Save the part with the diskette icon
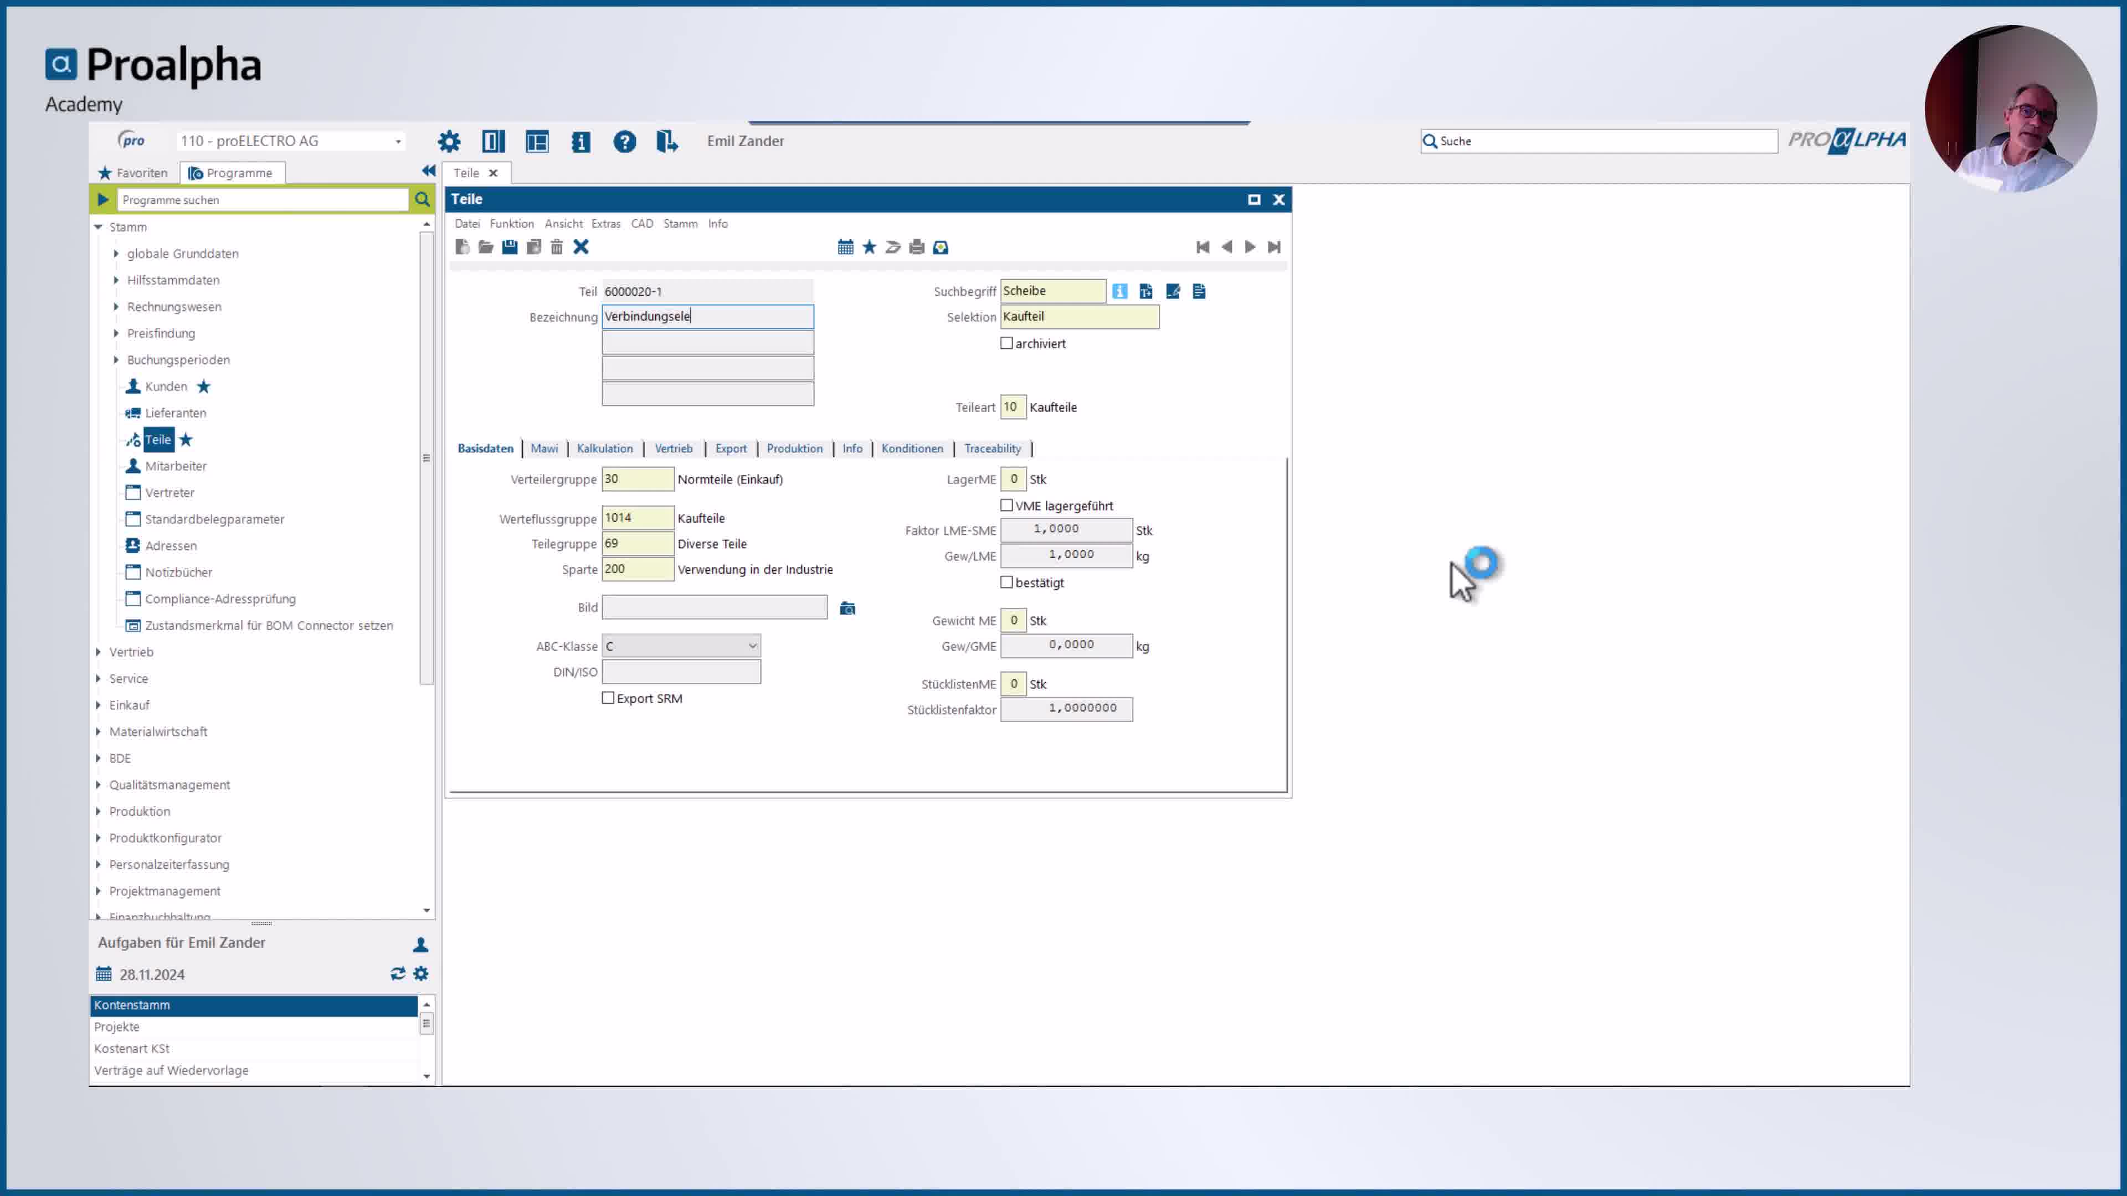2127x1196 pixels. coord(510,247)
